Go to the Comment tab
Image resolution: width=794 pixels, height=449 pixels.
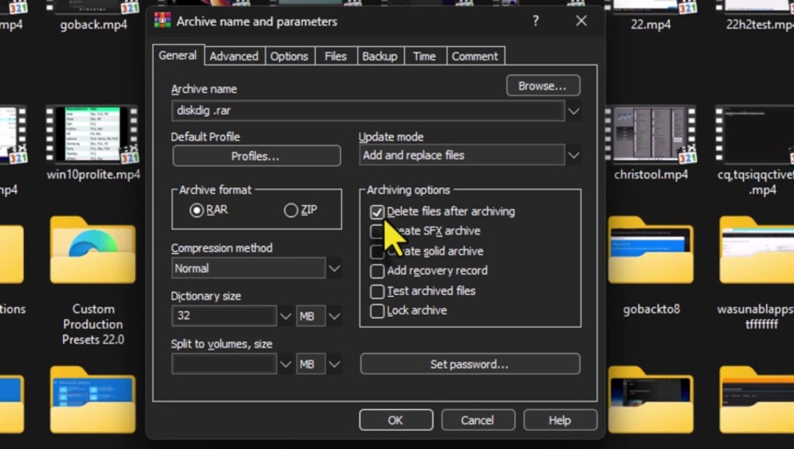coord(474,56)
